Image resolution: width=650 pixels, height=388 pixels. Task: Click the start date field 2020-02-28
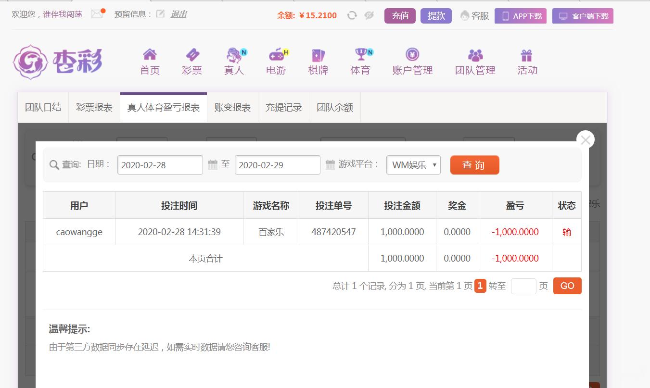[160, 165]
